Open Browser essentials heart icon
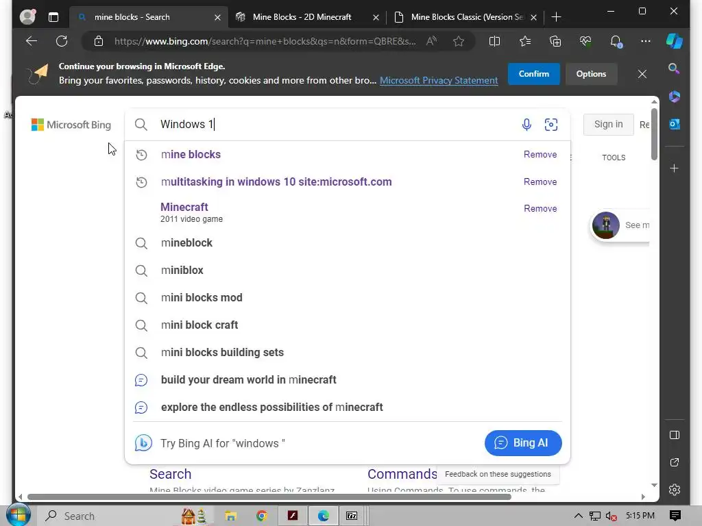The height and width of the screenshot is (526, 702). coord(585,41)
